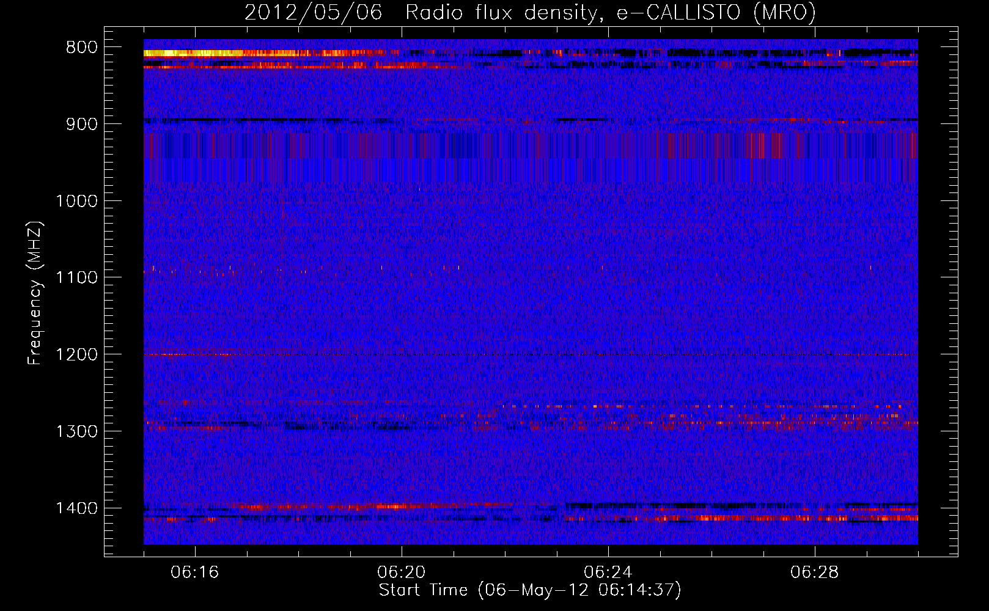Click the 1300 frequency tick label
The height and width of the screenshot is (611, 989).
(x=76, y=432)
